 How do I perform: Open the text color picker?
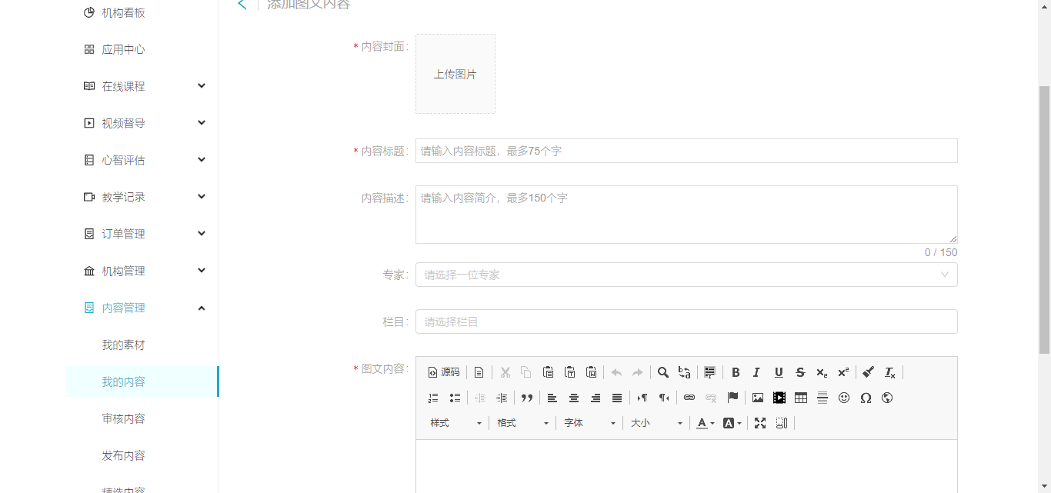tap(706, 423)
